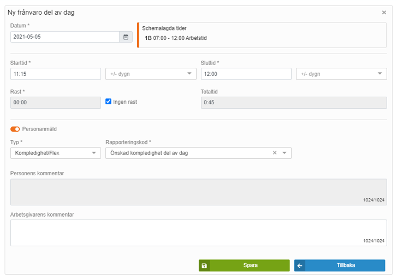
Task: Click the Arbetsgivarens kommentar text area
Action: point(198,233)
